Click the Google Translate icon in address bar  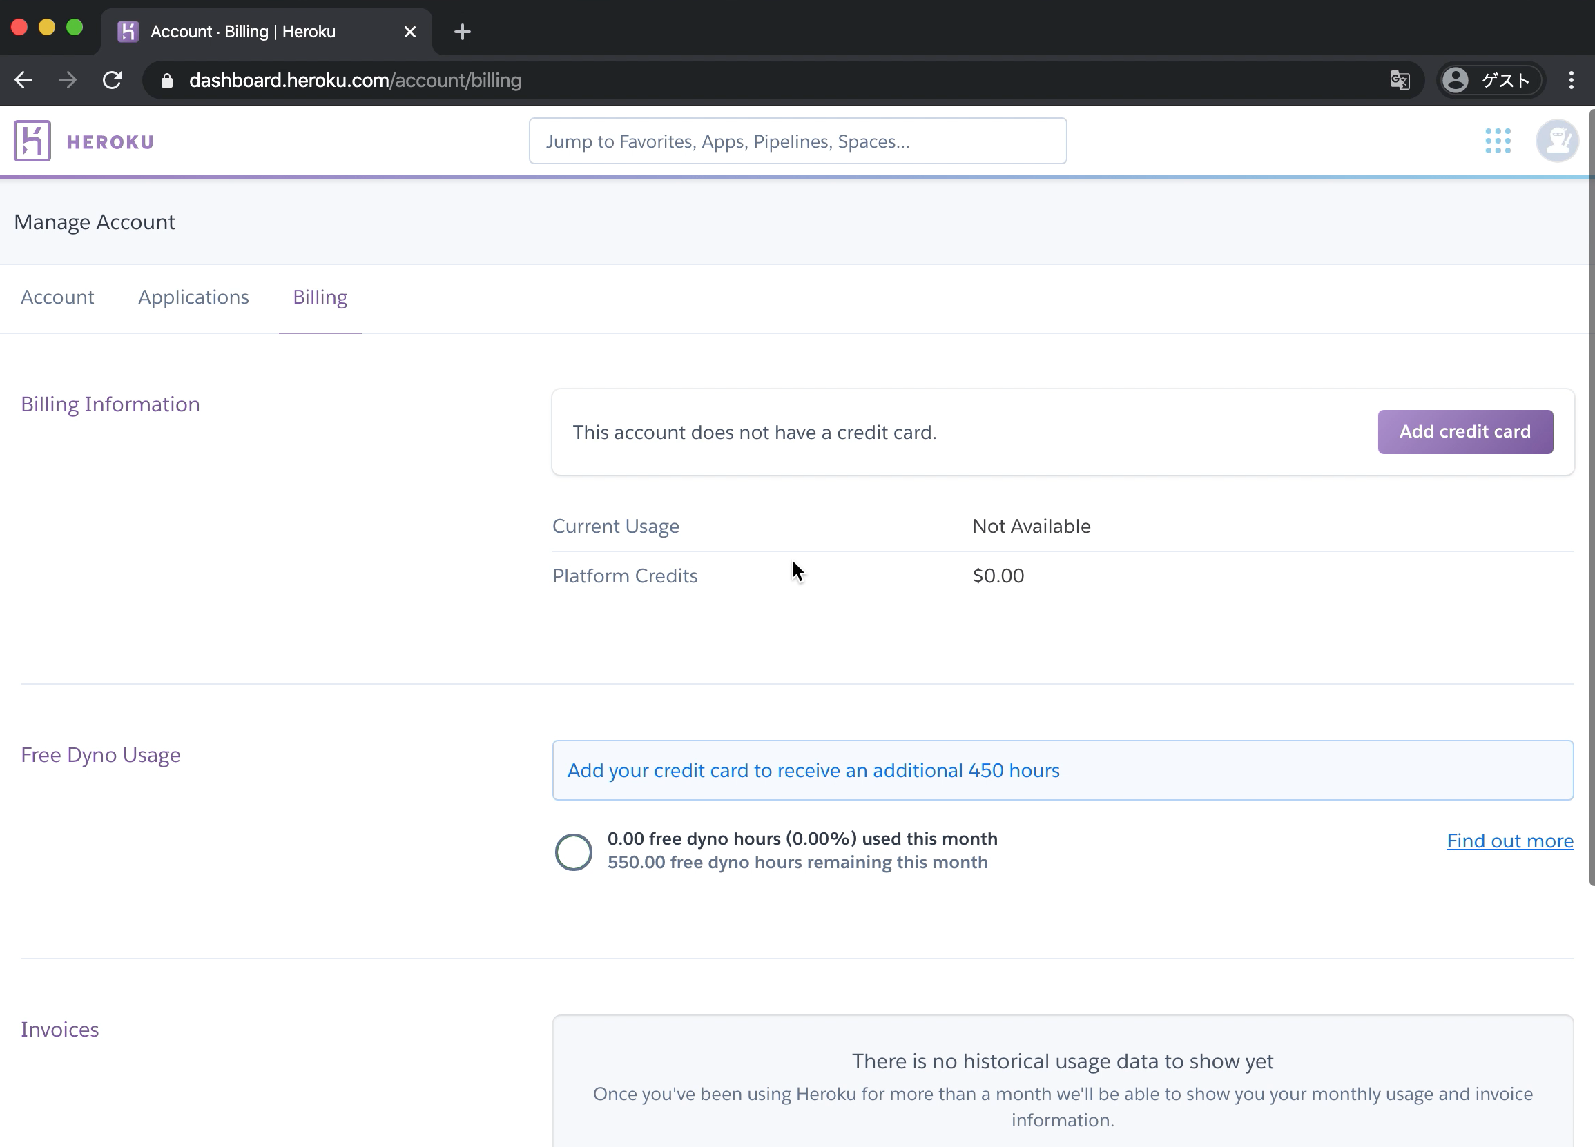(x=1400, y=80)
